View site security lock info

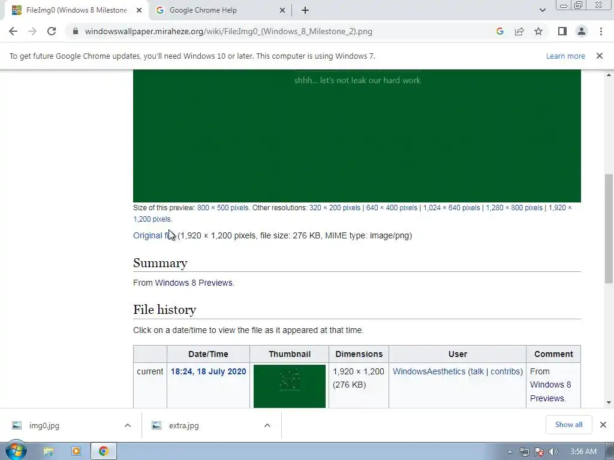pyautogui.click(x=76, y=31)
